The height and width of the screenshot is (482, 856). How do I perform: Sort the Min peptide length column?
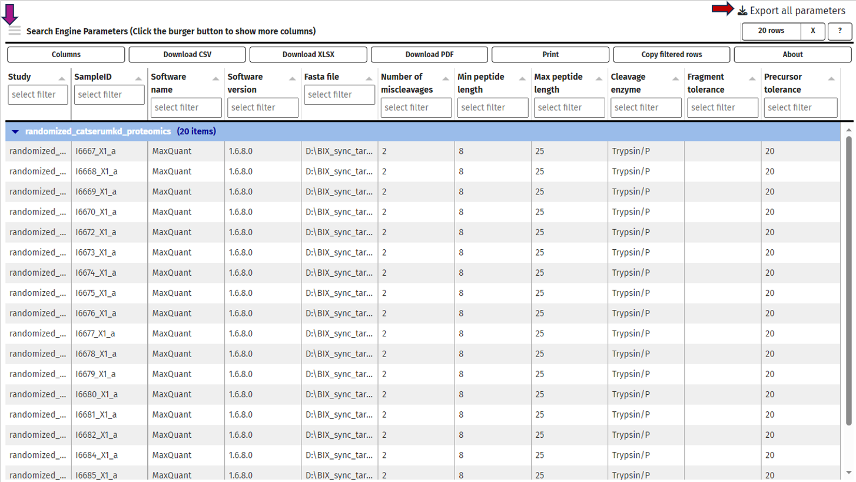point(522,77)
